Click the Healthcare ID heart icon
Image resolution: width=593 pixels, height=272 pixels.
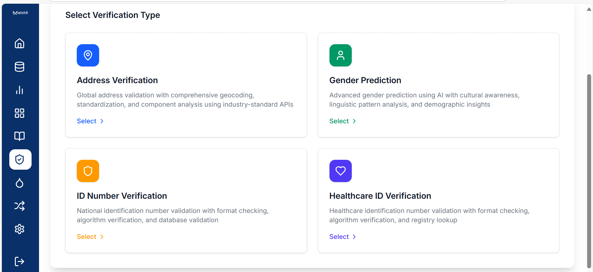[x=340, y=171]
